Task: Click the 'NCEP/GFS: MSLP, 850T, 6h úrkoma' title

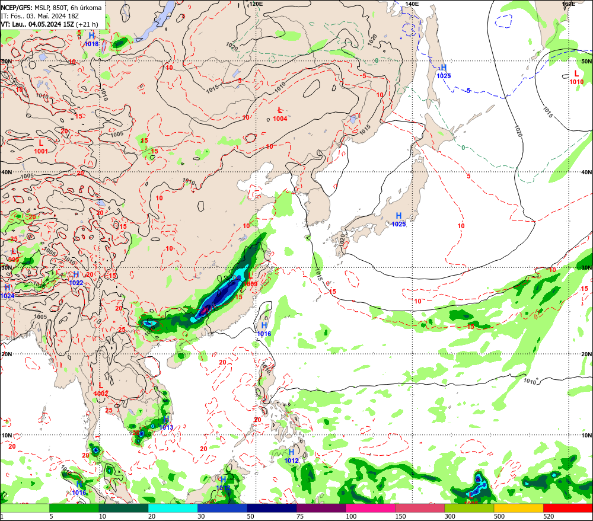Action: coord(51,8)
